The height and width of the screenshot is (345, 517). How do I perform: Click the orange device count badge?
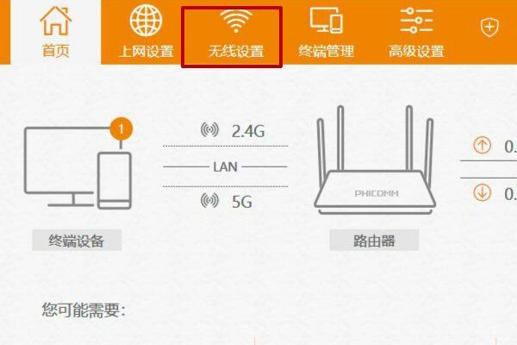click(x=121, y=129)
